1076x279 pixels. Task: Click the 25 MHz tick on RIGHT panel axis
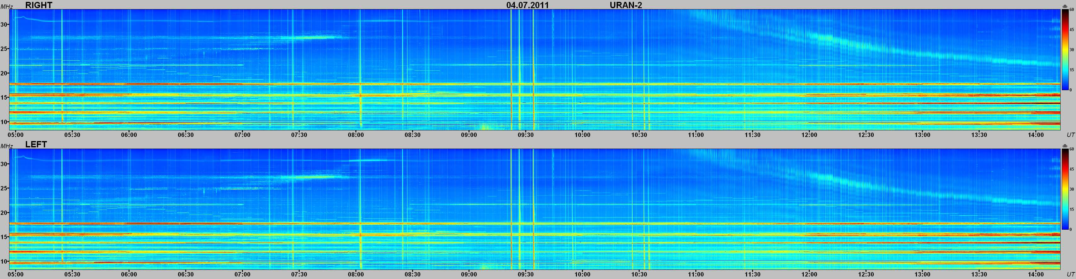coord(4,49)
